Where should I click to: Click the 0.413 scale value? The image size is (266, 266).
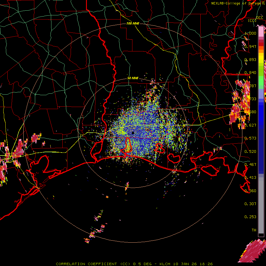250,178
